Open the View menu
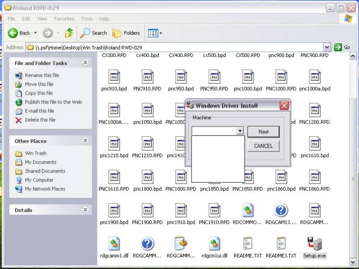Screen dimensions: 359x269 [42, 19]
